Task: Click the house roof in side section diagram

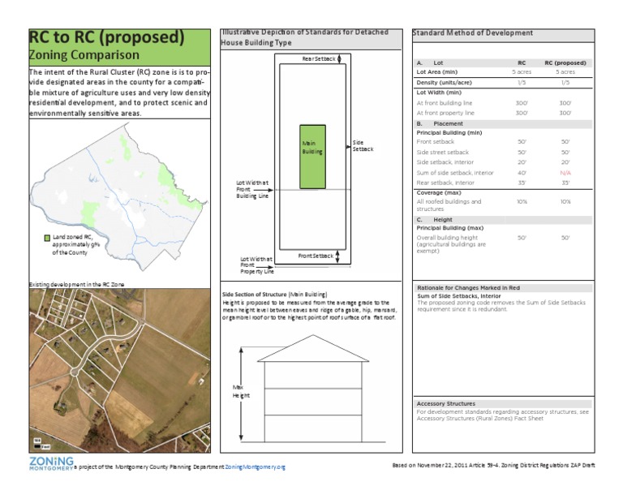Action: tap(313, 348)
